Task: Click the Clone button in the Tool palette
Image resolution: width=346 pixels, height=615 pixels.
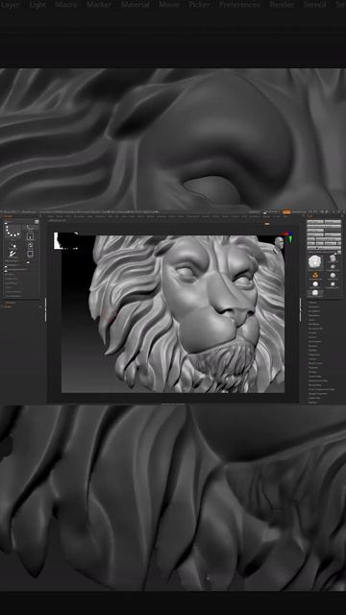Action: click(311, 239)
